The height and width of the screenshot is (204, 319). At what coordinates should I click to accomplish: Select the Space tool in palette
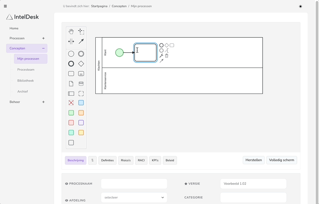71,41
